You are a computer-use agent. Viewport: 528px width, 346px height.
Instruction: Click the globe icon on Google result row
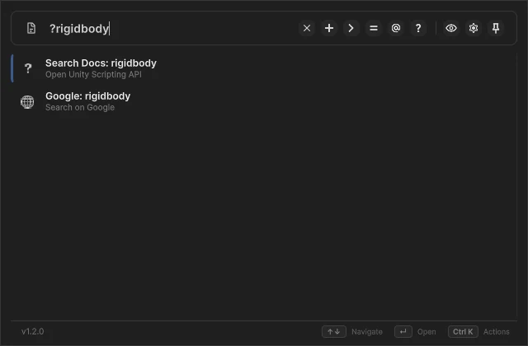click(27, 102)
